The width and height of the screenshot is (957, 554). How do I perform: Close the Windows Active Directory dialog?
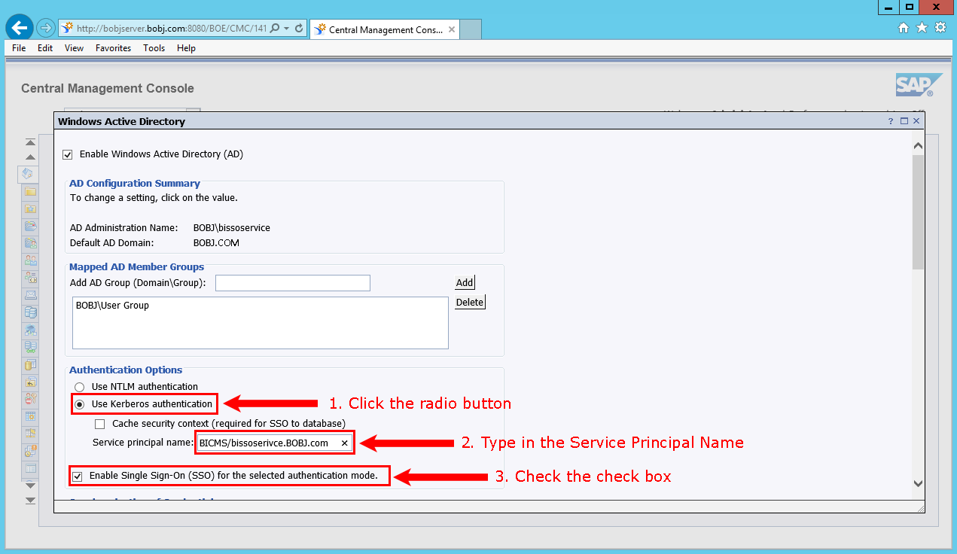point(916,120)
